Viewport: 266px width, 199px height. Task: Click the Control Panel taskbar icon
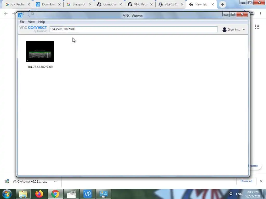coord(104,194)
